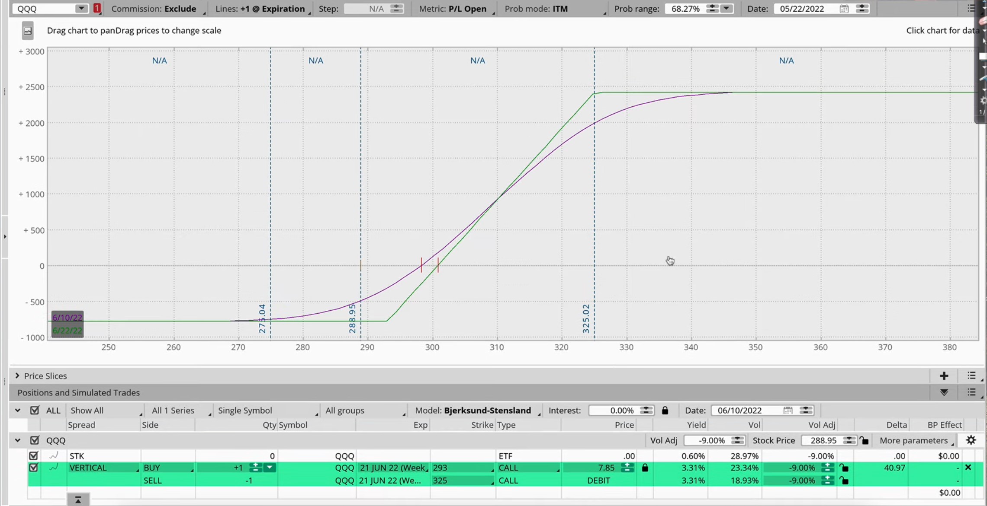Adjust Stock Price 288.95 stepper
Screen dimensions: 987x506
point(849,440)
